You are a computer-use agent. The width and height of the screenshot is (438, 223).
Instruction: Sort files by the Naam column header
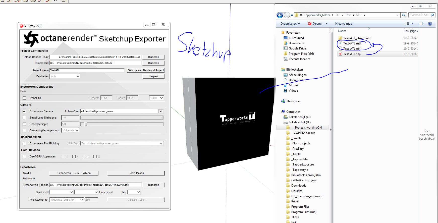click(x=342, y=31)
